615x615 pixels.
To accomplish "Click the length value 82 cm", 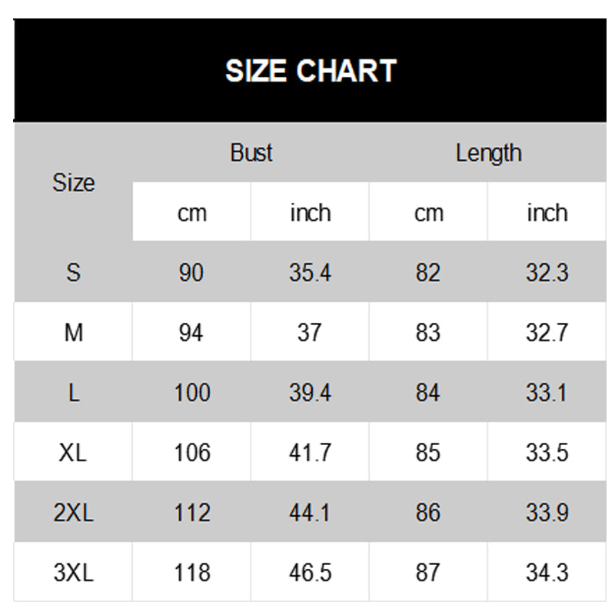I will pyautogui.click(x=428, y=272).
